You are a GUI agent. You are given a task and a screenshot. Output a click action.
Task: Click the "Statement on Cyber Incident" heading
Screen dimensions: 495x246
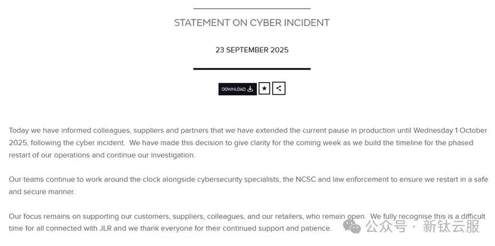coord(252,23)
